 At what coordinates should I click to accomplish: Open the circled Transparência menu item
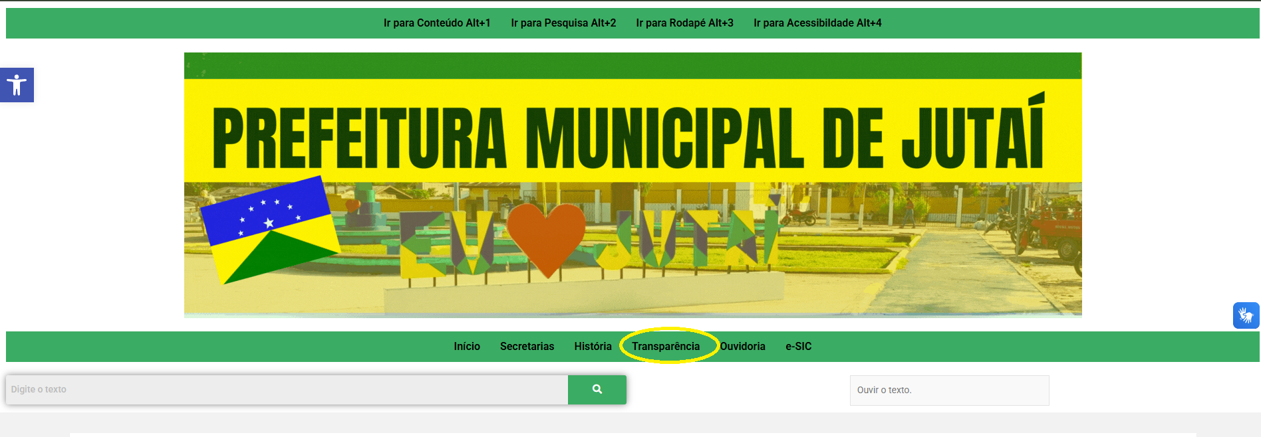[x=666, y=346]
